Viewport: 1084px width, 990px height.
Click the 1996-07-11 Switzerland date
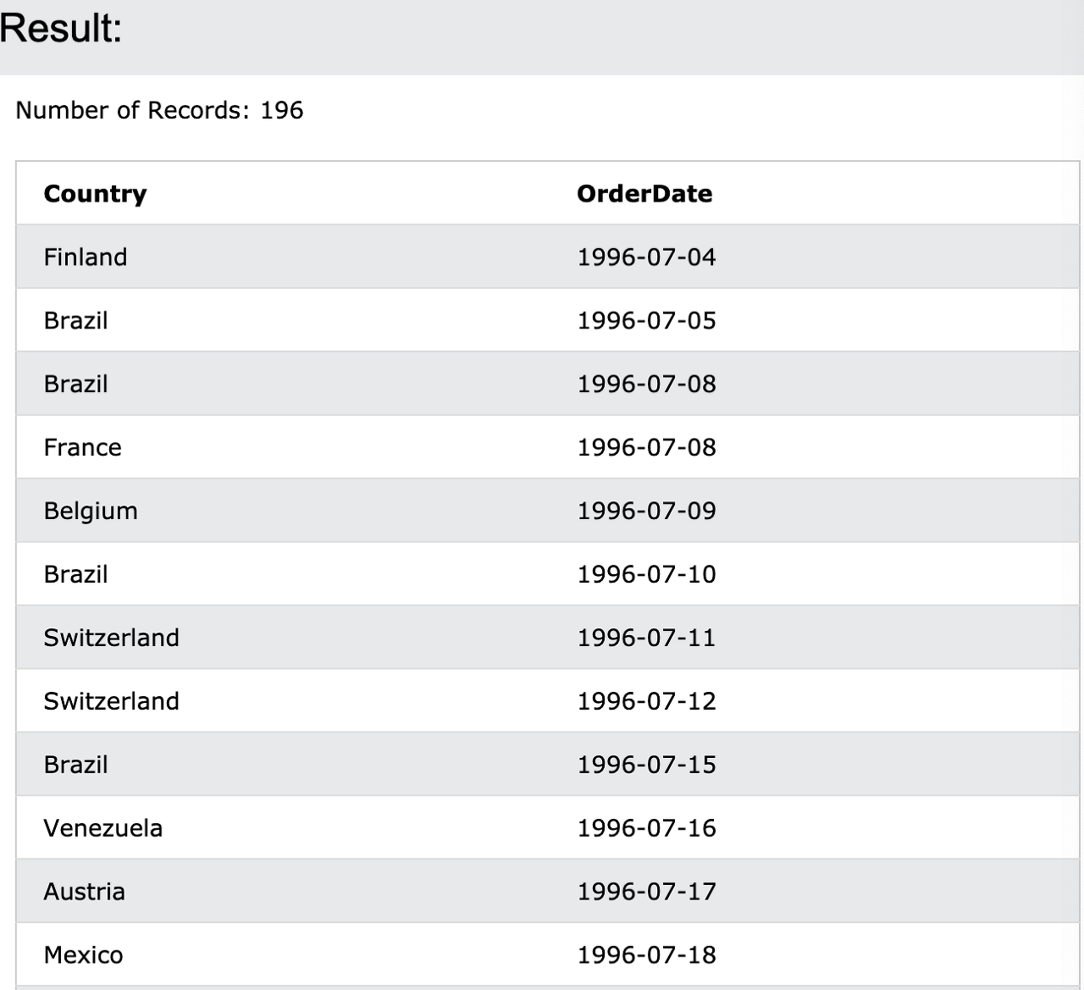(646, 638)
